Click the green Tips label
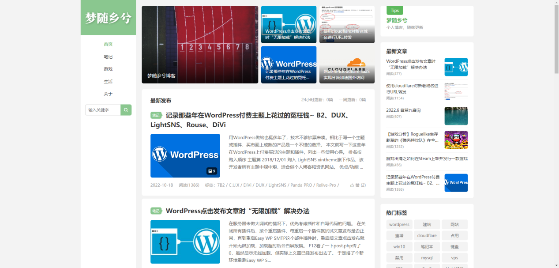559x268 pixels. (395, 11)
